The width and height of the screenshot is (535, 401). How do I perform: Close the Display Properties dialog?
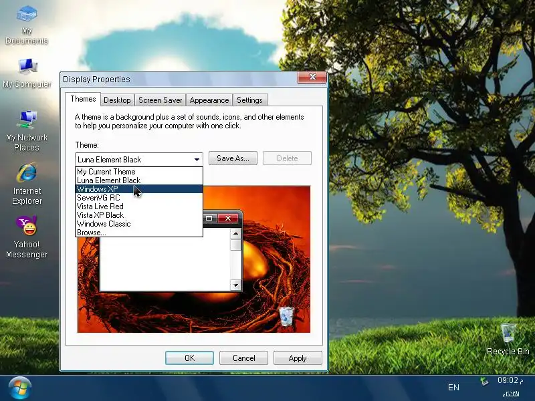312,77
